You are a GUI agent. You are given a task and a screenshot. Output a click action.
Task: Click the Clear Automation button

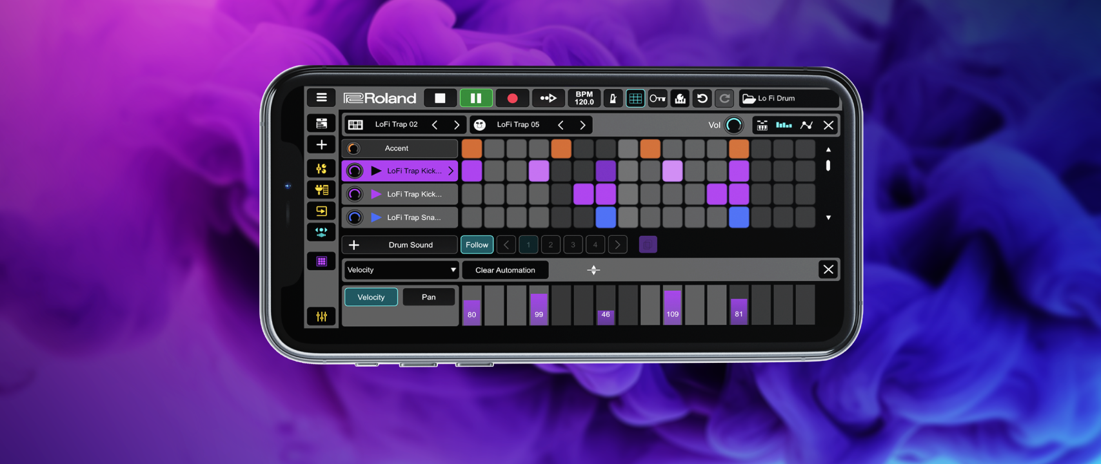(505, 270)
